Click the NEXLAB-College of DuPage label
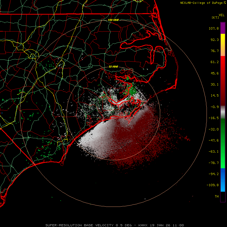This screenshot has height=227, width=227. (x=201, y=3)
